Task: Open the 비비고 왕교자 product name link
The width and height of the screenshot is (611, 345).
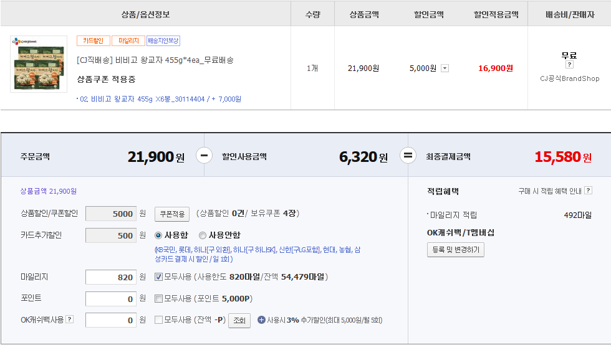Action: tap(155, 60)
